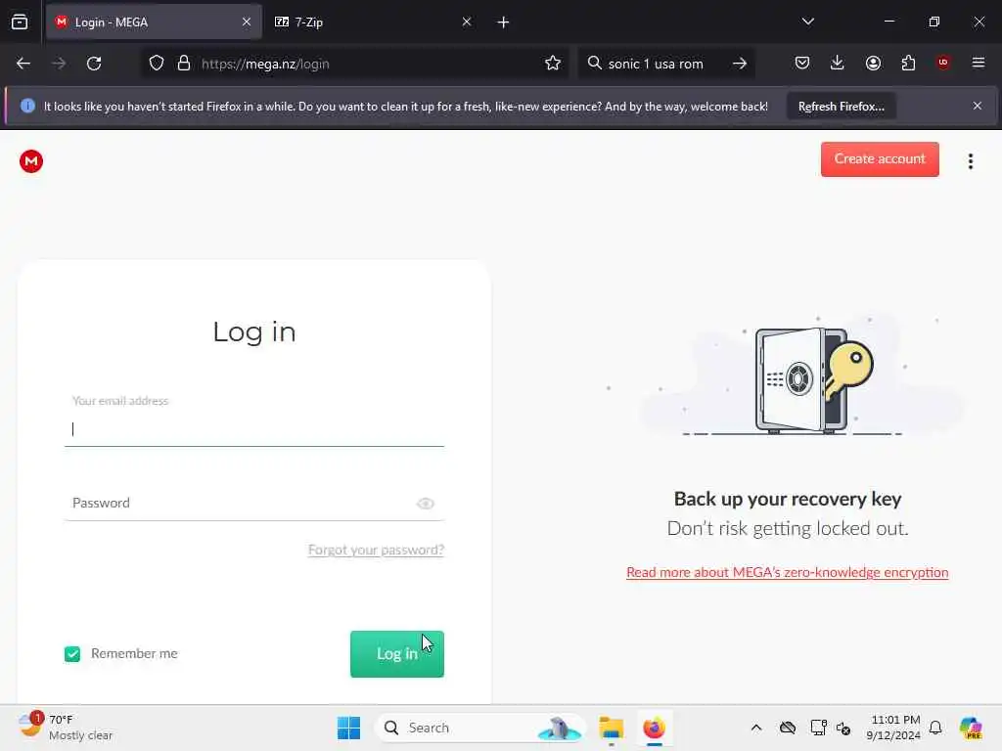The height and width of the screenshot is (751, 1002).
Task: Open the Forgot your password link
Action: pyautogui.click(x=376, y=550)
